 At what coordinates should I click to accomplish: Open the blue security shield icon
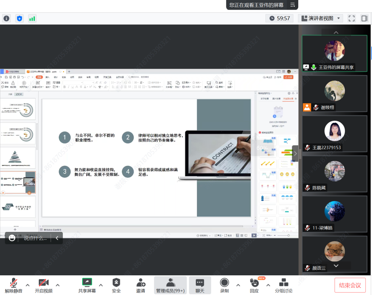[19, 18]
